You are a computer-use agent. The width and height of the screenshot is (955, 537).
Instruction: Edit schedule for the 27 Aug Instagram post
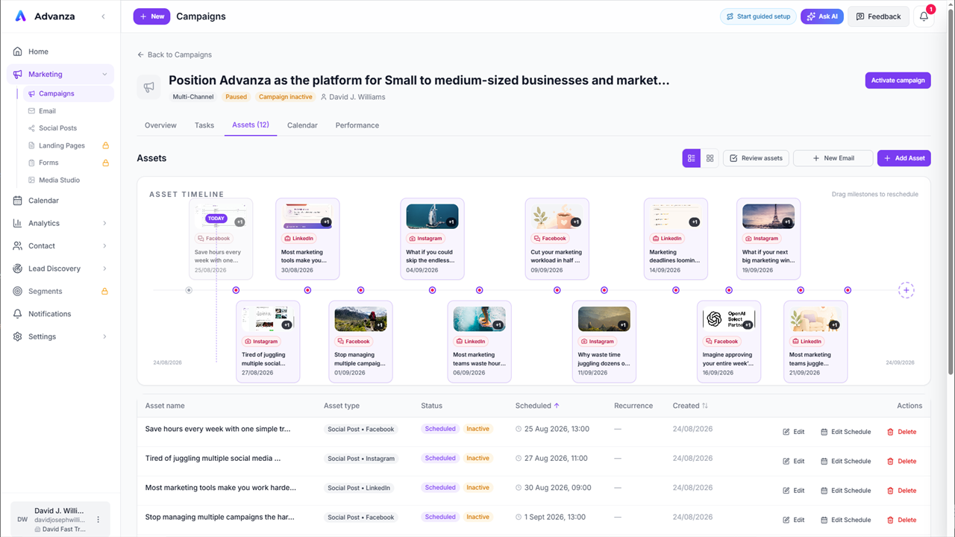click(x=845, y=461)
